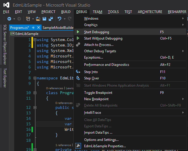
Task: Choose Step Into menu entry
Action: coord(130,72)
